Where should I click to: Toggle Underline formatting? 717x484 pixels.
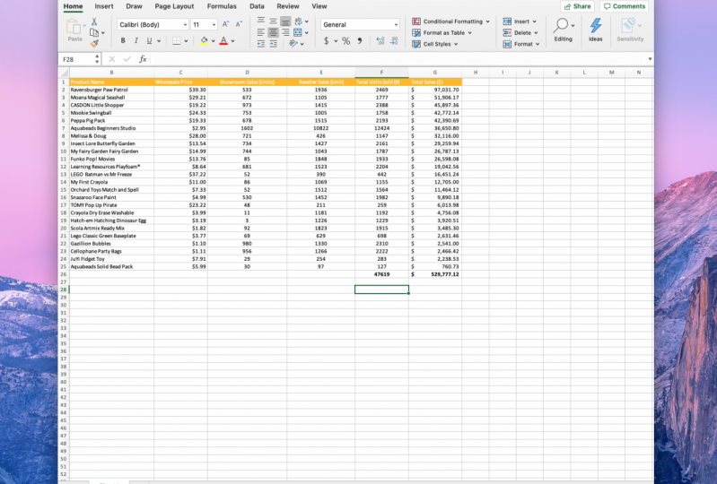[x=149, y=40]
